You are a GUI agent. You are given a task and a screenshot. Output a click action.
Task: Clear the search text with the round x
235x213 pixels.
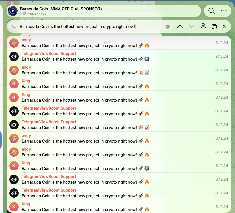click(168, 27)
